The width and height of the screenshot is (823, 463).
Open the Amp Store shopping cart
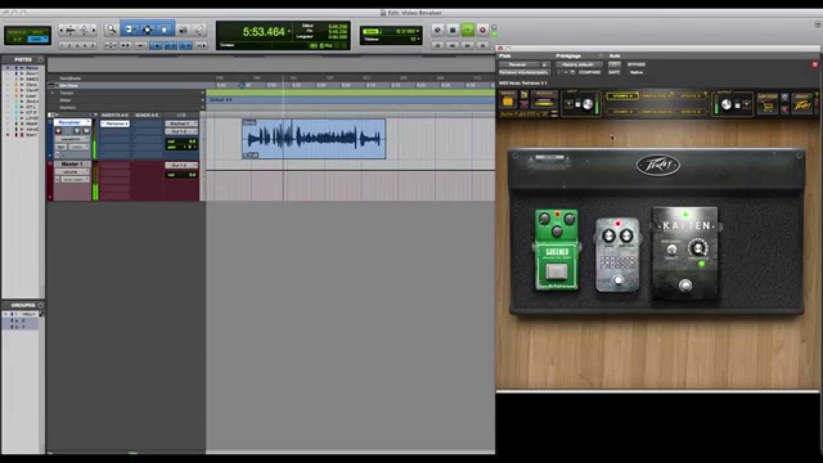767,105
